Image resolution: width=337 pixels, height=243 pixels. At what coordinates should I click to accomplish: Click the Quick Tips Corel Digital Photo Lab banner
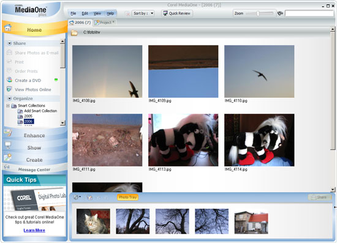(34, 198)
